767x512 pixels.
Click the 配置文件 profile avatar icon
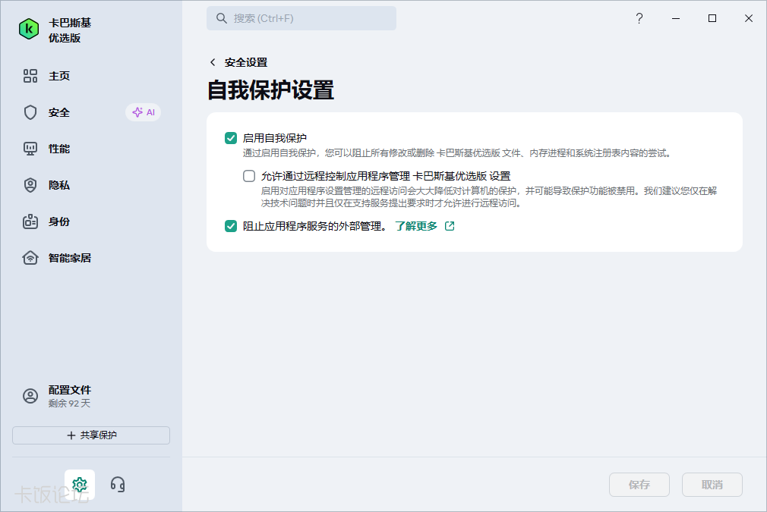(x=30, y=396)
